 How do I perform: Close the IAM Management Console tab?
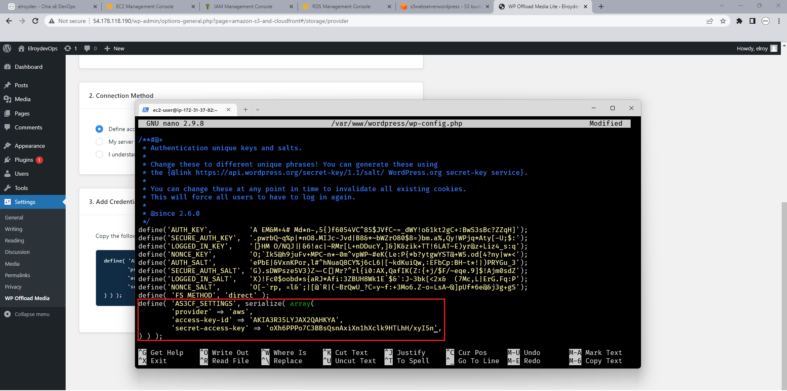(291, 7)
